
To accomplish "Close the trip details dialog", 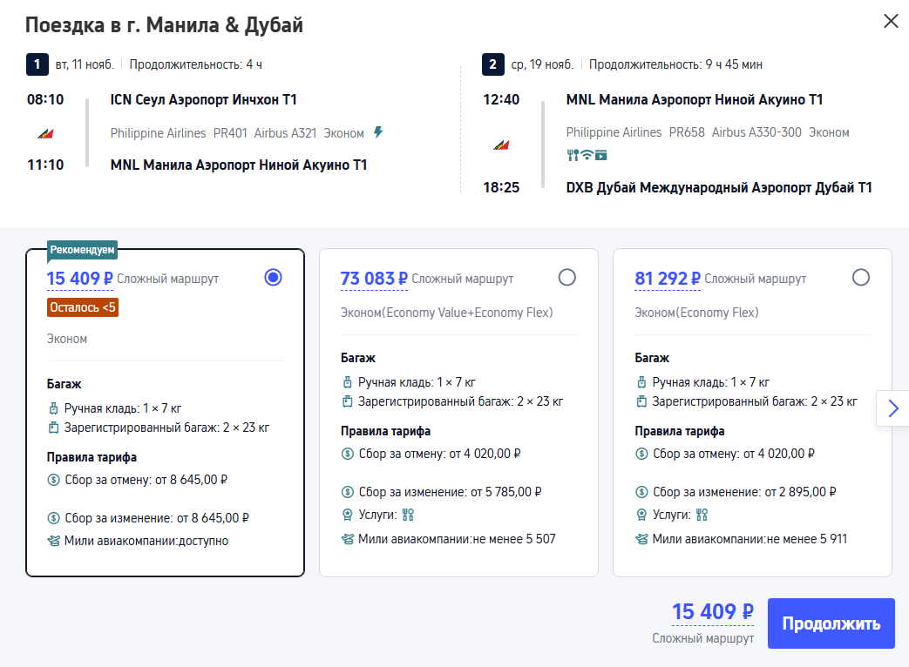I will (891, 22).
